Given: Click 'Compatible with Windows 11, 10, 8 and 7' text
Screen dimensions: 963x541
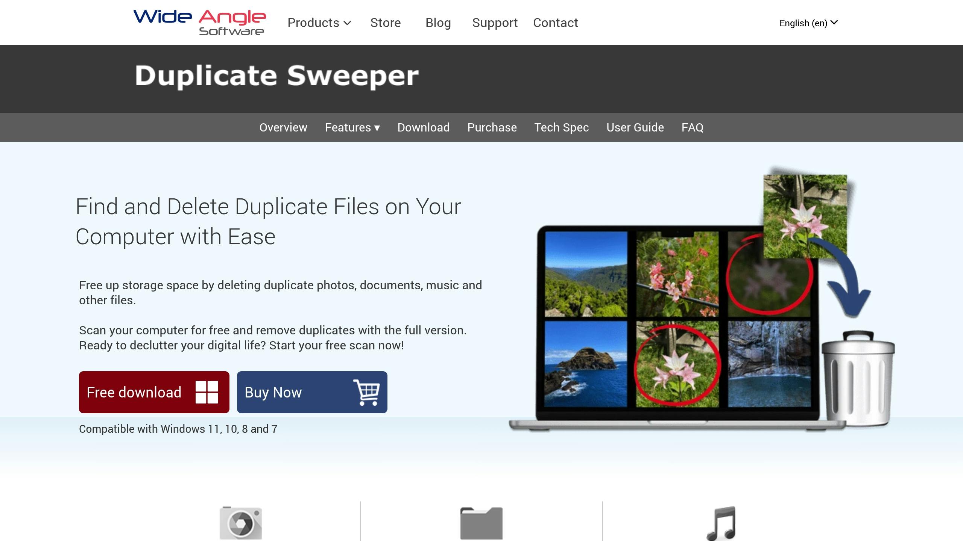Looking at the screenshot, I should [178, 429].
